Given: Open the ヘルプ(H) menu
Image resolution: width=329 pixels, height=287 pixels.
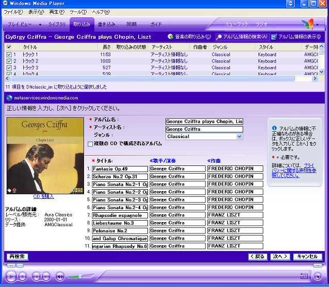Looking at the screenshot, I should point(101,12).
